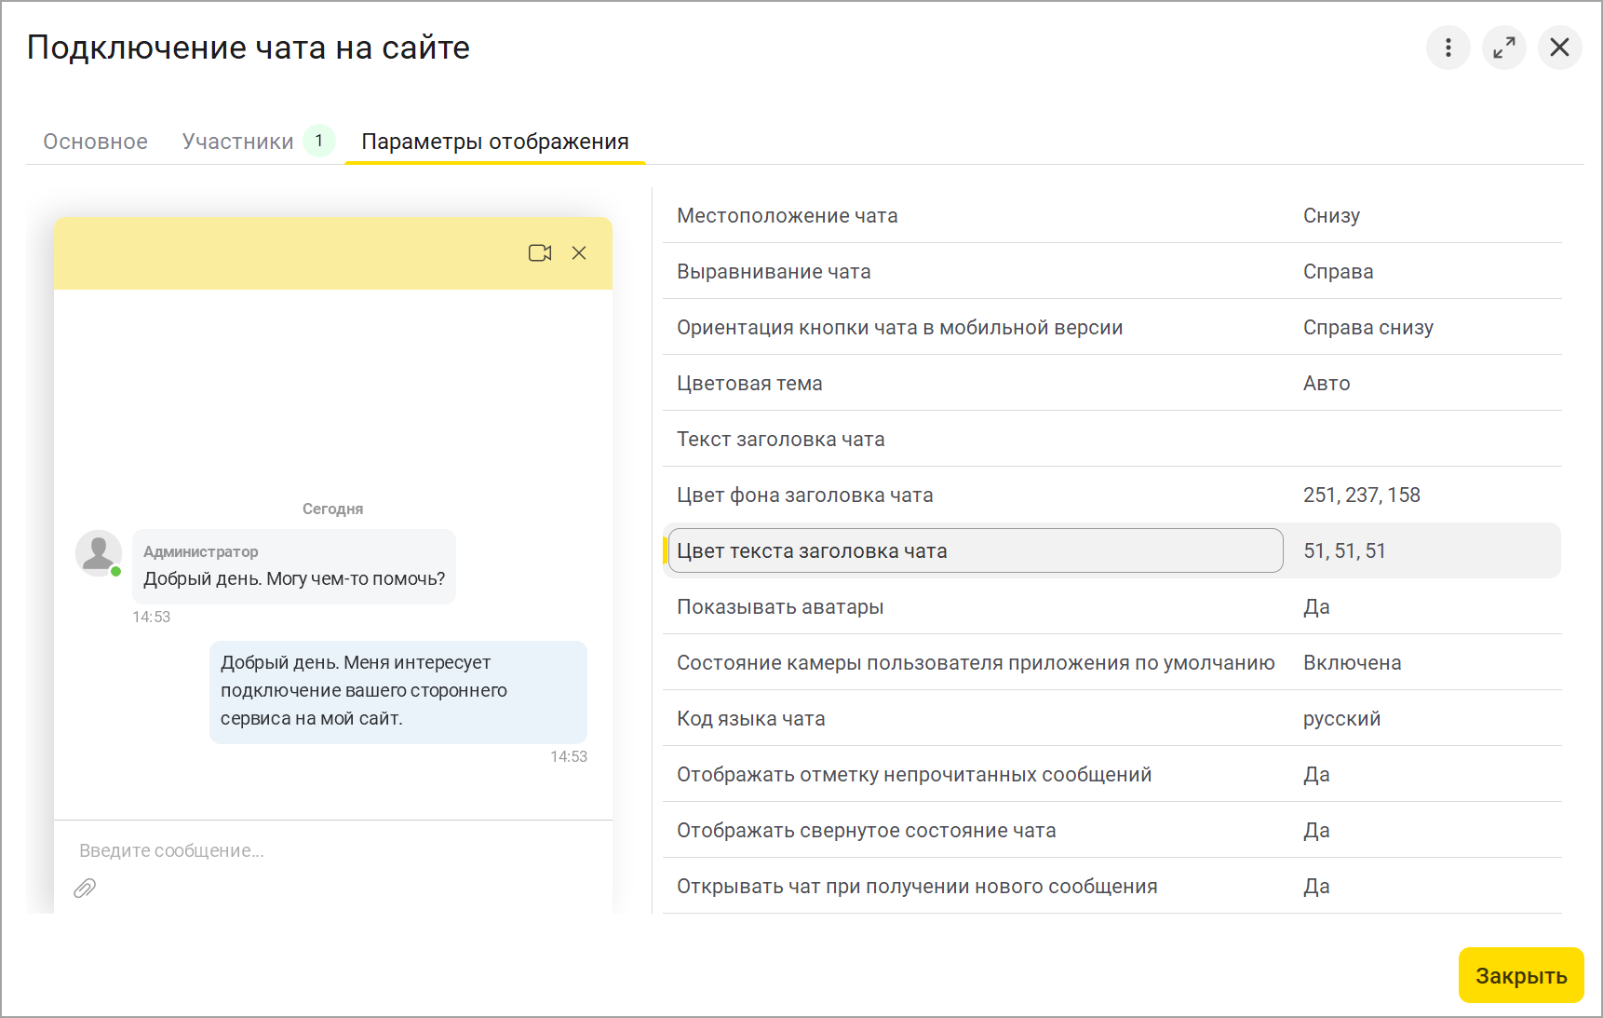
Task: Click the X icon in chat preview header
Action: pos(579,253)
